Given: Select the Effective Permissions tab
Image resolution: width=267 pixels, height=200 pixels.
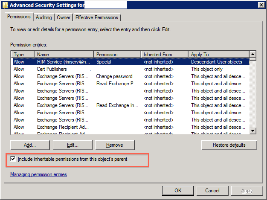Looking at the screenshot, I should (x=97, y=17).
